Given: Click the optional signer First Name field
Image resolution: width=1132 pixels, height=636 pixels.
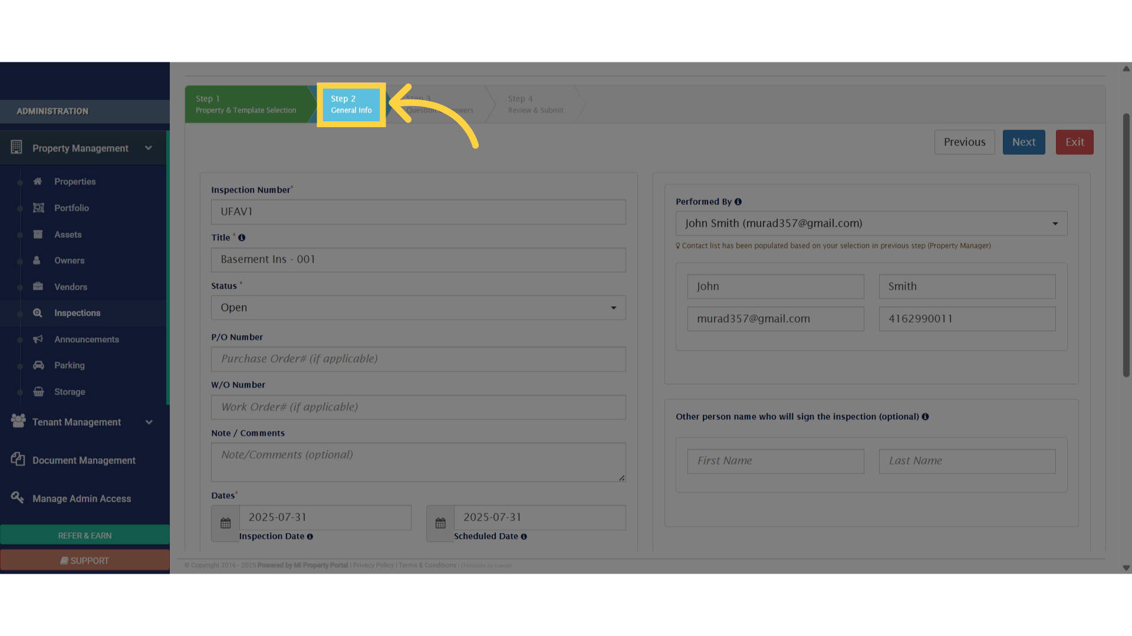Looking at the screenshot, I should point(776,461).
